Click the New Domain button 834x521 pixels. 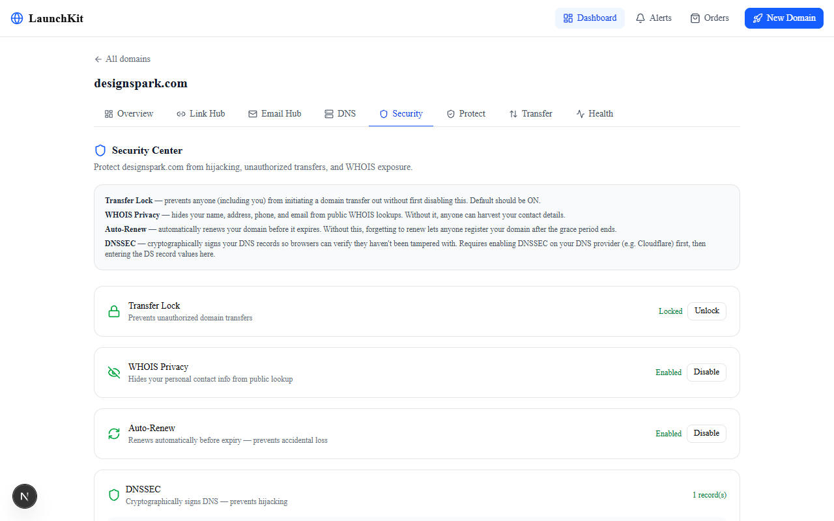784,18
